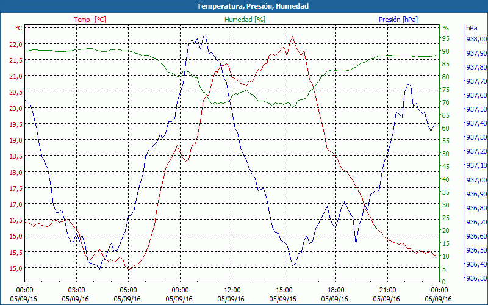Click the 70 humidity axis value

pos(446,102)
